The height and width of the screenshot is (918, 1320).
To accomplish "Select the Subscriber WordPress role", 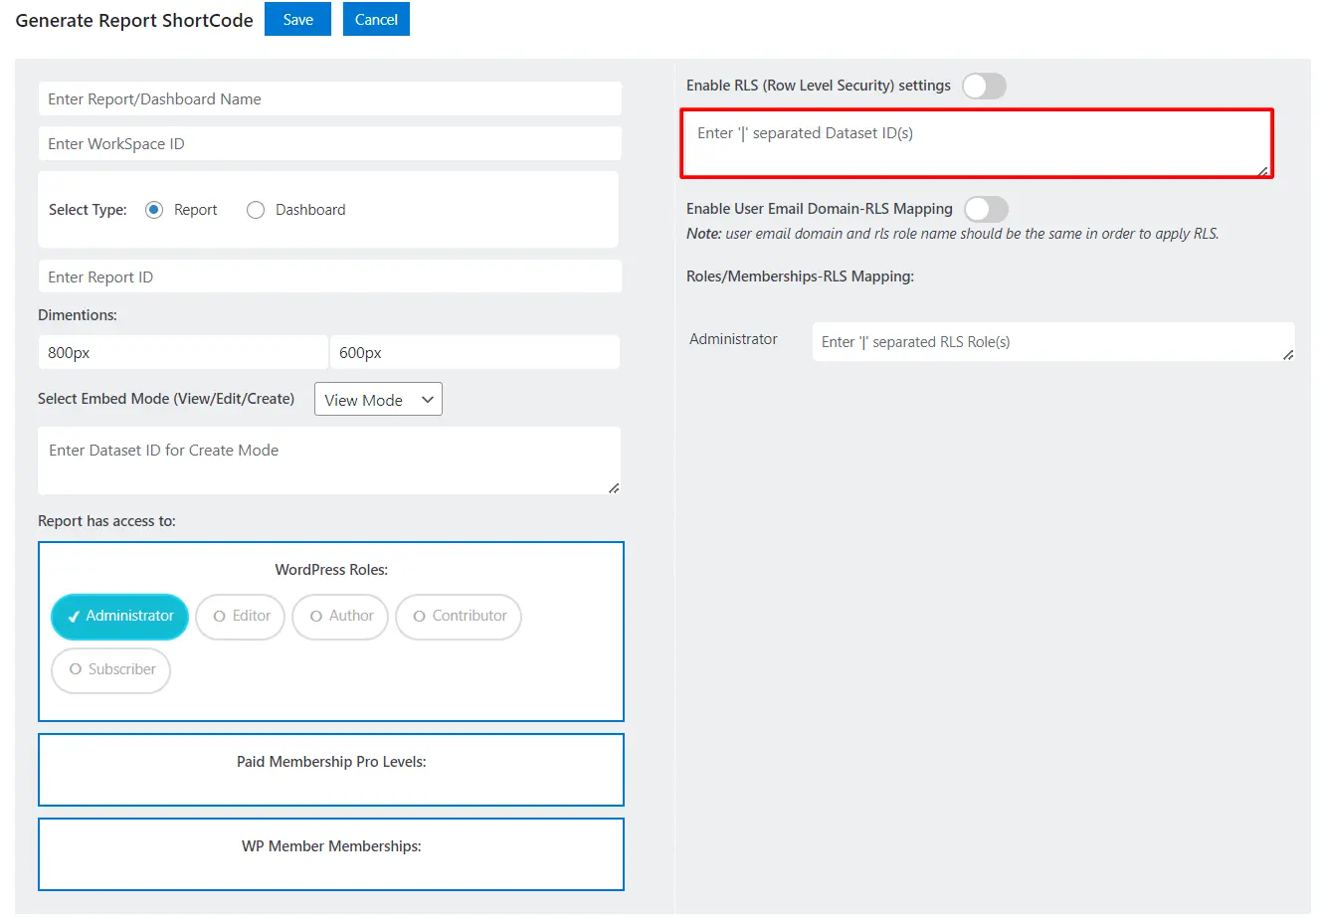I will click(x=110, y=670).
